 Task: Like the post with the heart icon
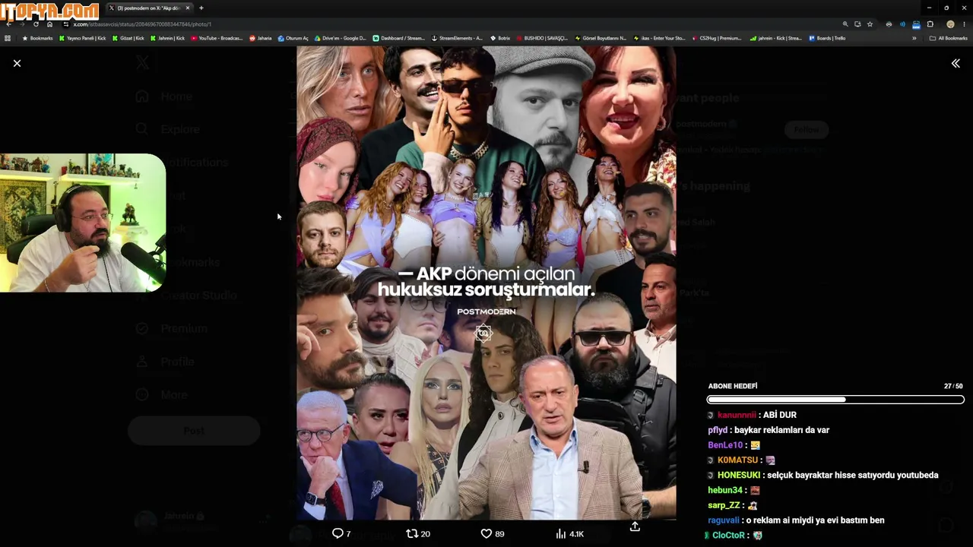pyautogui.click(x=486, y=533)
